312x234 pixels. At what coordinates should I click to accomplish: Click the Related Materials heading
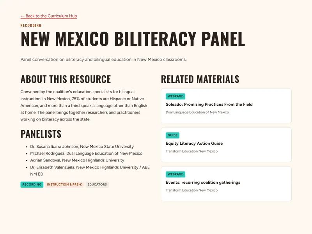pyautogui.click(x=200, y=79)
